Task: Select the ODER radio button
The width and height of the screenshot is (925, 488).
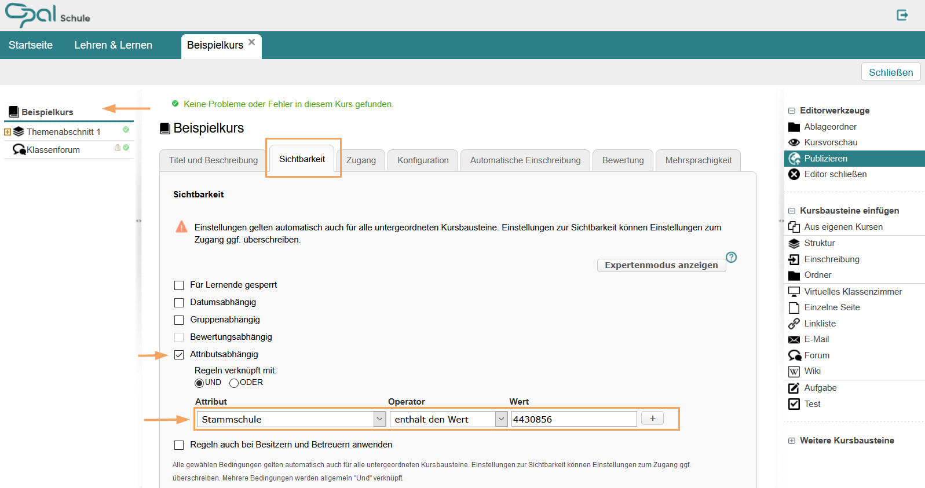Action: 234,383
